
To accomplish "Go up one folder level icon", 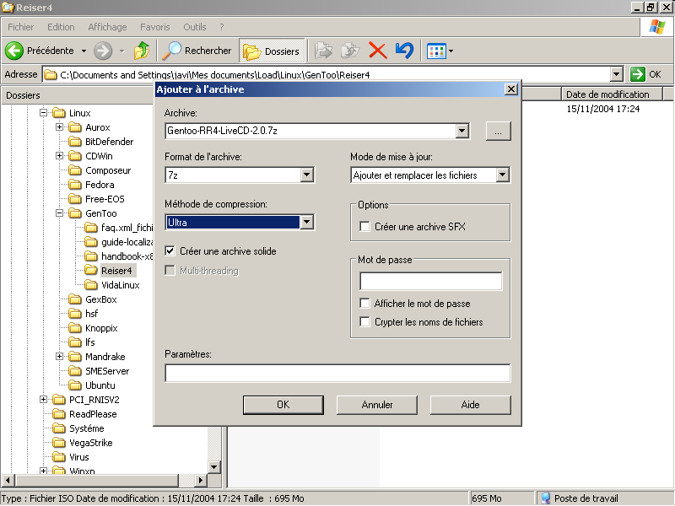I will click(x=142, y=51).
